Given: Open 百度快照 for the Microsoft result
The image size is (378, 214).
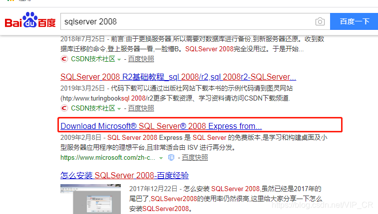Looking at the screenshot, I should pos(195,158).
